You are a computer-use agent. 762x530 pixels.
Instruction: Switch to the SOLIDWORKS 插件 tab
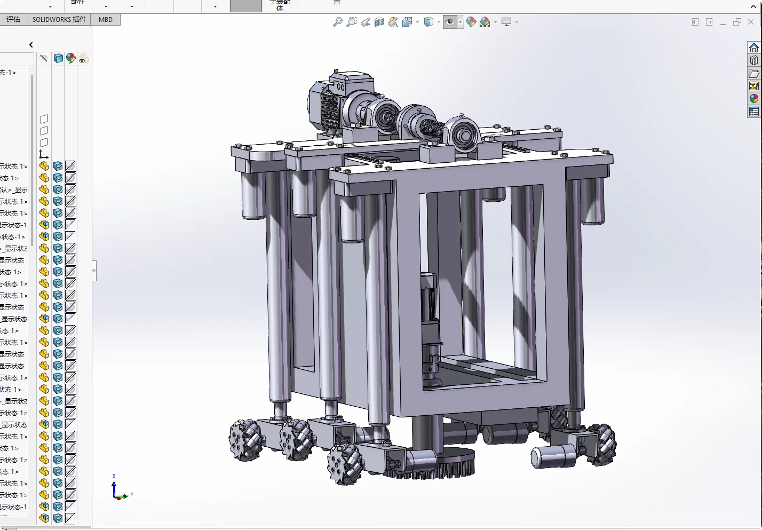(59, 20)
